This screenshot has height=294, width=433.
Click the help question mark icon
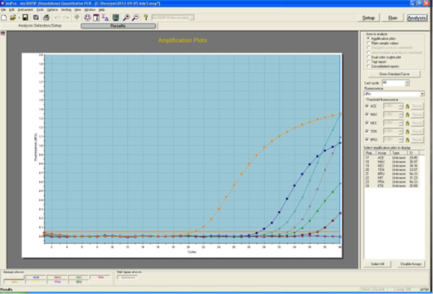click(145, 17)
